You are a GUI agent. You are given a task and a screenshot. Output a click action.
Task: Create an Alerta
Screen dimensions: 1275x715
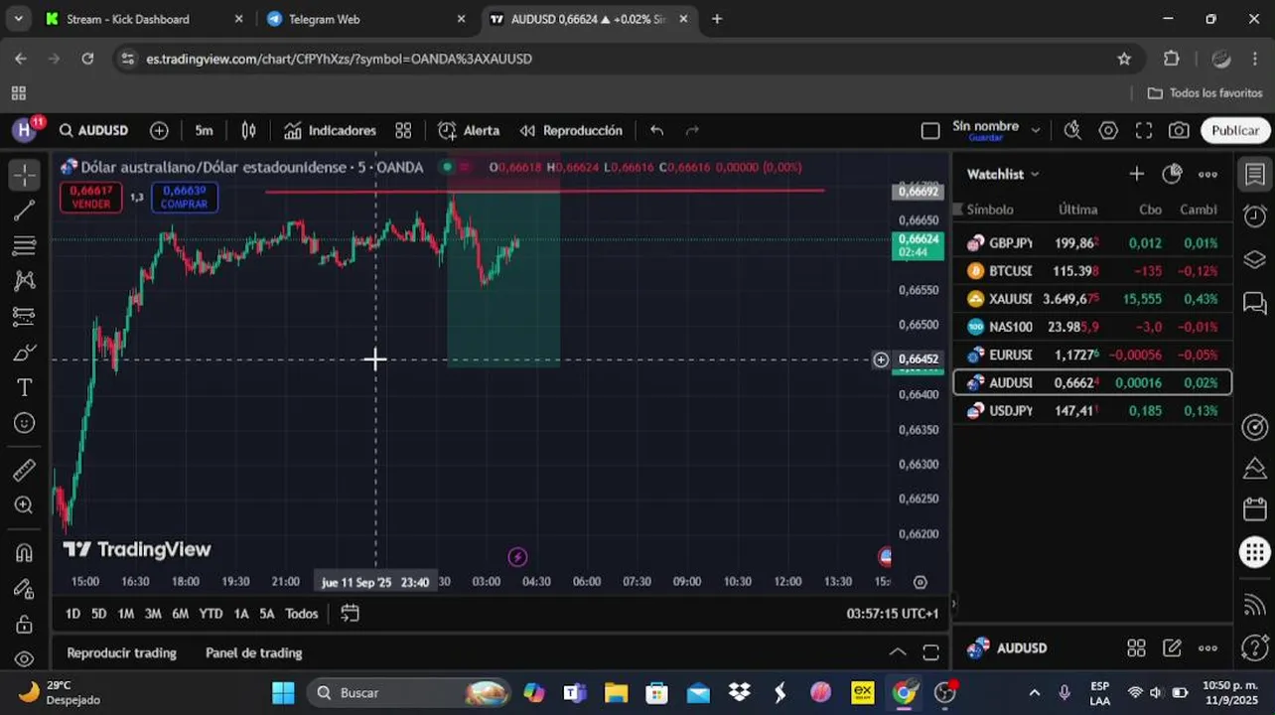click(x=469, y=130)
